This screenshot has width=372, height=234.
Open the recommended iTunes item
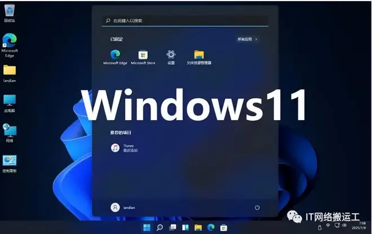coord(125,148)
